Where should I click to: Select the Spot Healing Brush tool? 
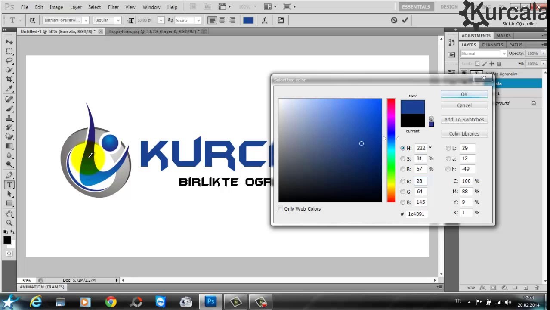click(9, 99)
